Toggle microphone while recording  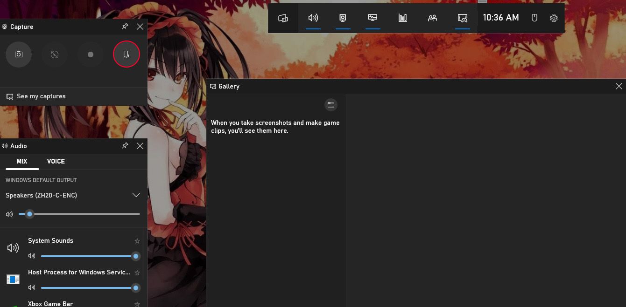(126, 55)
